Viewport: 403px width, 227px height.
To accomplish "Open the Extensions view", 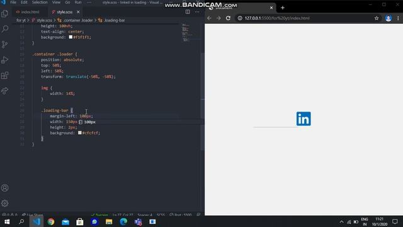I will (x=4, y=75).
